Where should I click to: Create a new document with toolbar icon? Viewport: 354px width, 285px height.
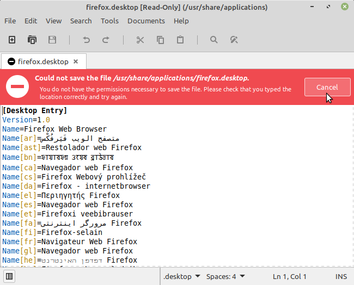tap(12, 40)
